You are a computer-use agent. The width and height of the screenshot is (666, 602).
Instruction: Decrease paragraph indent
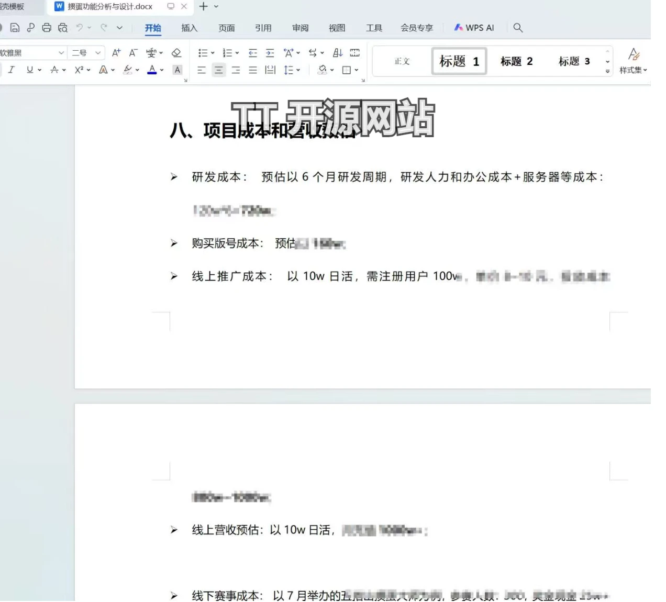(253, 53)
